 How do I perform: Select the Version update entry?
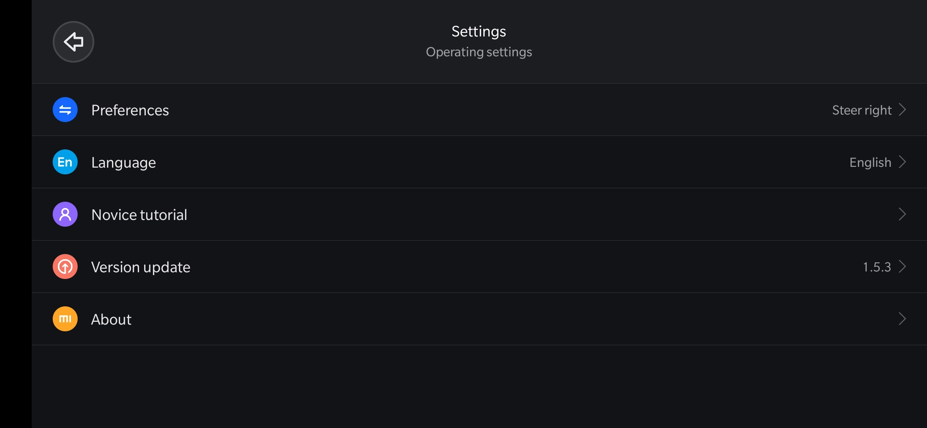479,267
